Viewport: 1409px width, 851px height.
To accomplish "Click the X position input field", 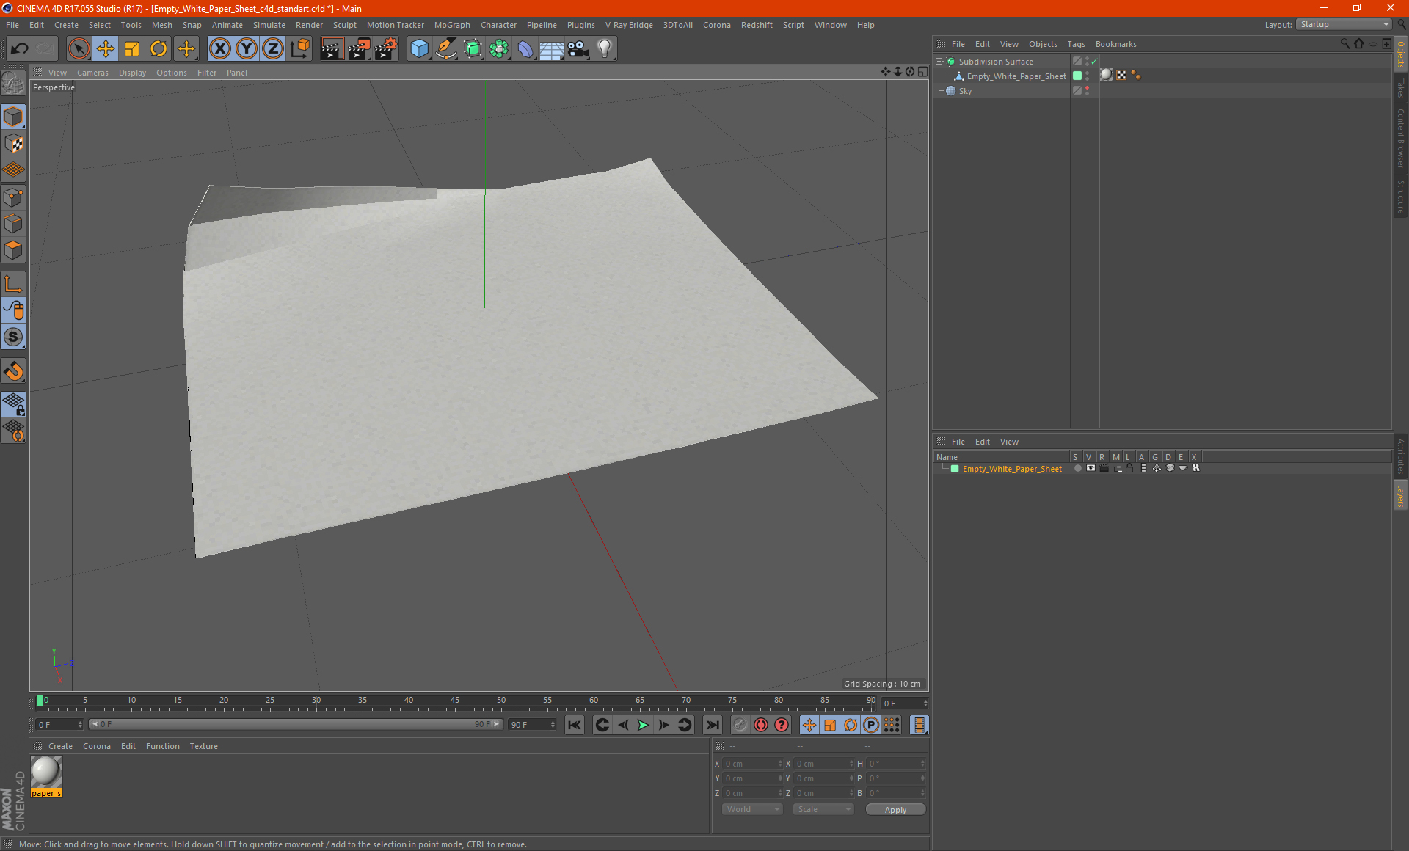I will [751, 764].
